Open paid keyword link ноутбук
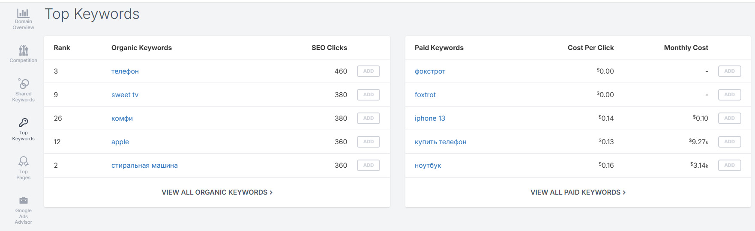 click(428, 166)
